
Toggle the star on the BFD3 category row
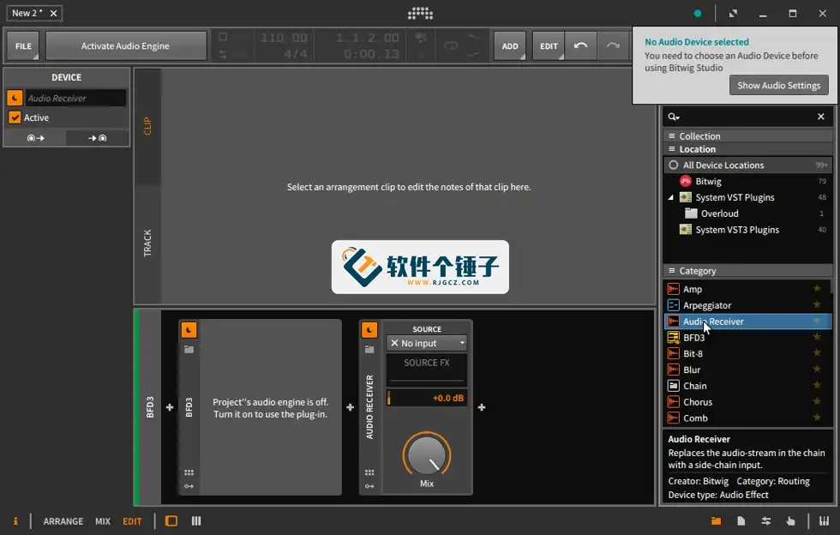click(817, 337)
